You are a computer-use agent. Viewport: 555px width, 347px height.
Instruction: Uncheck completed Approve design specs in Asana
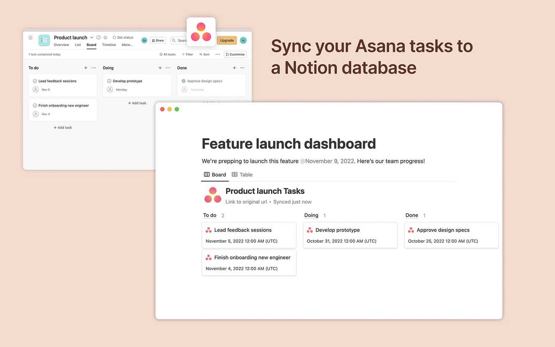(x=184, y=81)
